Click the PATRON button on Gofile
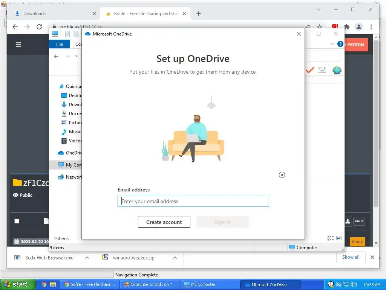The width and height of the screenshot is (386, 290). (356, 45)
